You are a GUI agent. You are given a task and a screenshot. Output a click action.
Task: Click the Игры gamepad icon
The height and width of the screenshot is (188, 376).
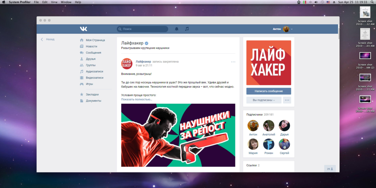[x=82, y=84]
